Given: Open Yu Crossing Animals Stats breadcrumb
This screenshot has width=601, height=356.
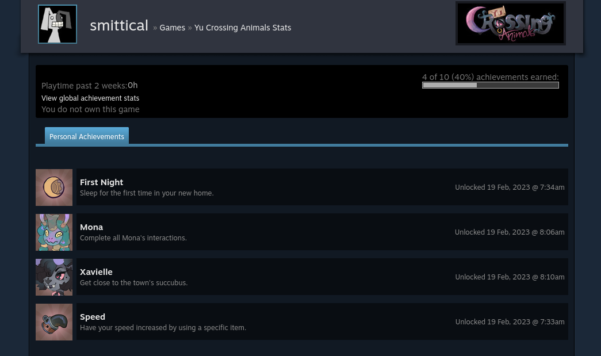Looking at the screenshot, I should (x=243, y=28).
